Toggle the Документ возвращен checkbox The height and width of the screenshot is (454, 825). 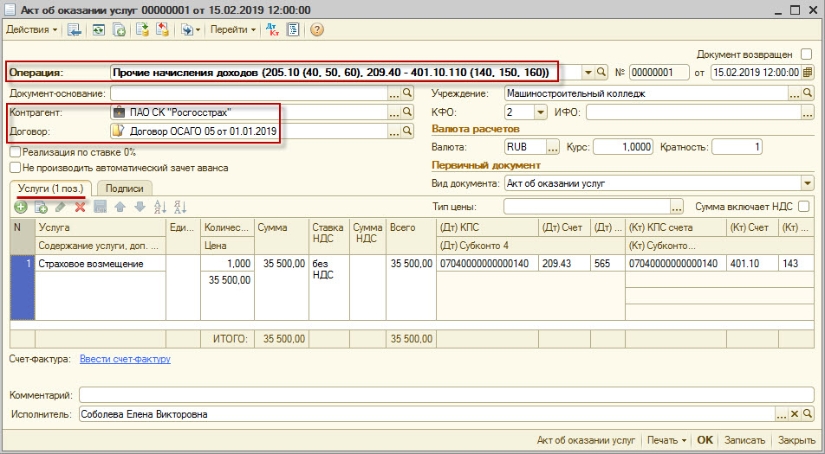(x=806, y=54)
